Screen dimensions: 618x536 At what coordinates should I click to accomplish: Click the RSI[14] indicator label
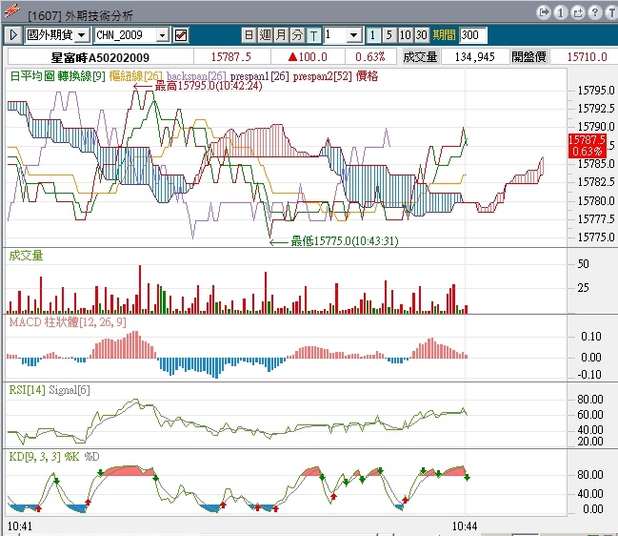28,390
